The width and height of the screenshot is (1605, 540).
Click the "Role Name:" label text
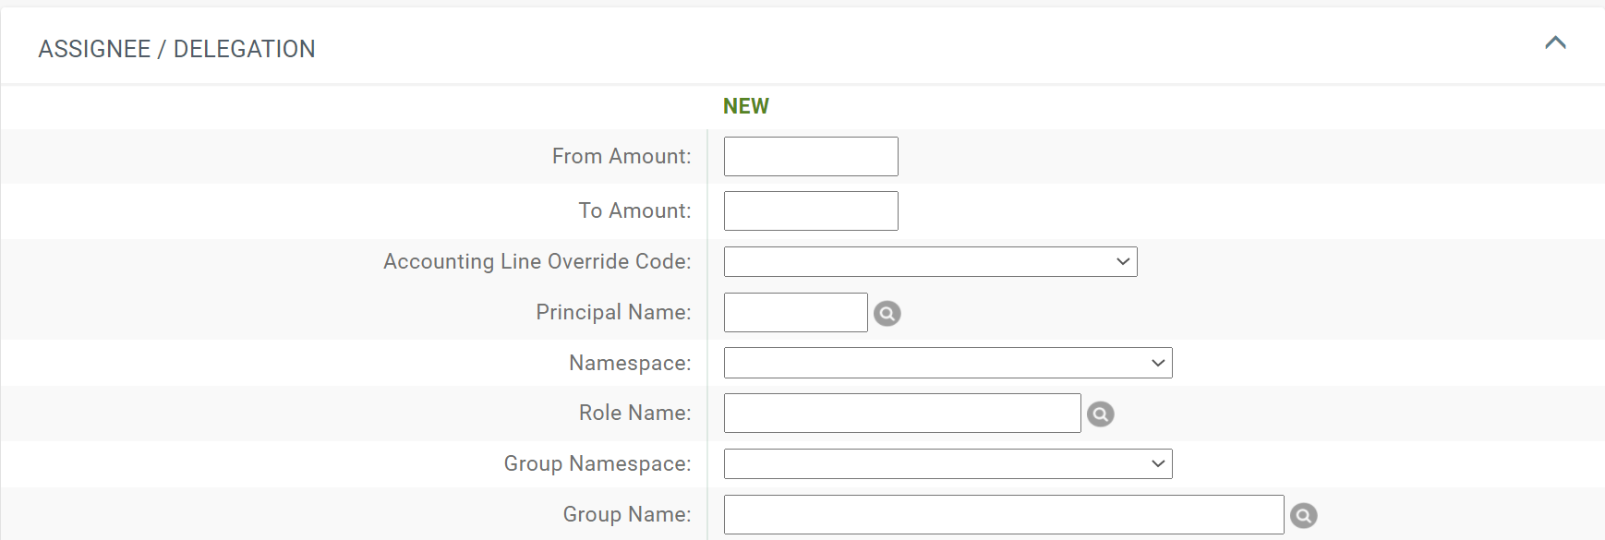[634, 414]
